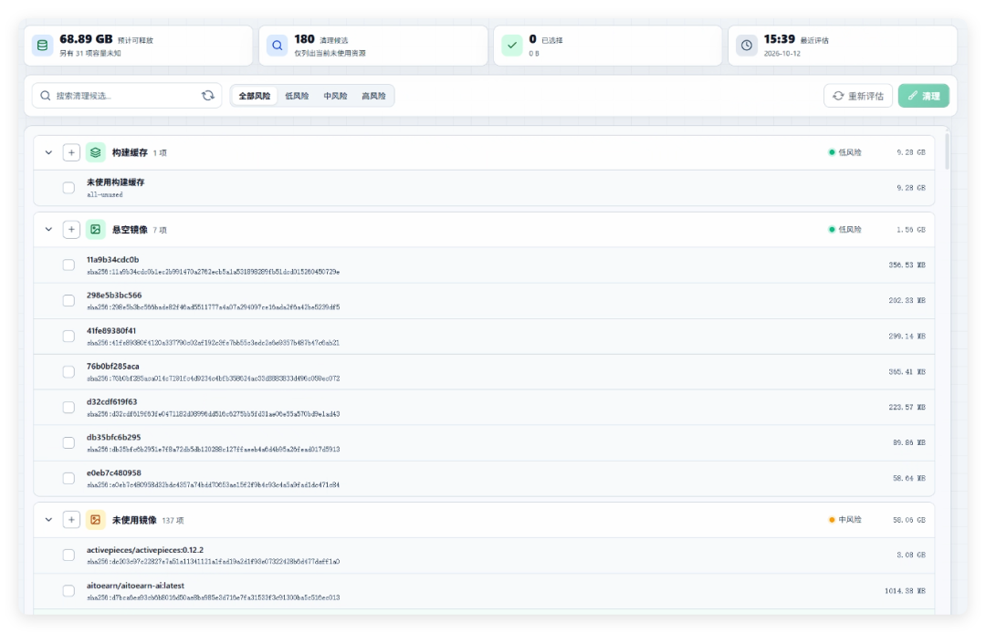Click the plus button in the 未使用镜像 header
The height and width of the screenshot is (633, 986).
click(x=72, y=520)
